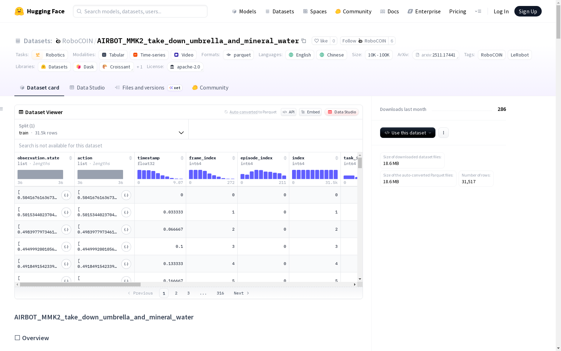
Task: Select the apache-2.0 license tag
Action: (x=185, y=67)
